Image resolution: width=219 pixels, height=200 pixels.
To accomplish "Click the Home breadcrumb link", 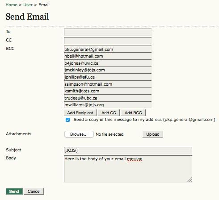I will tap(11, 5).
